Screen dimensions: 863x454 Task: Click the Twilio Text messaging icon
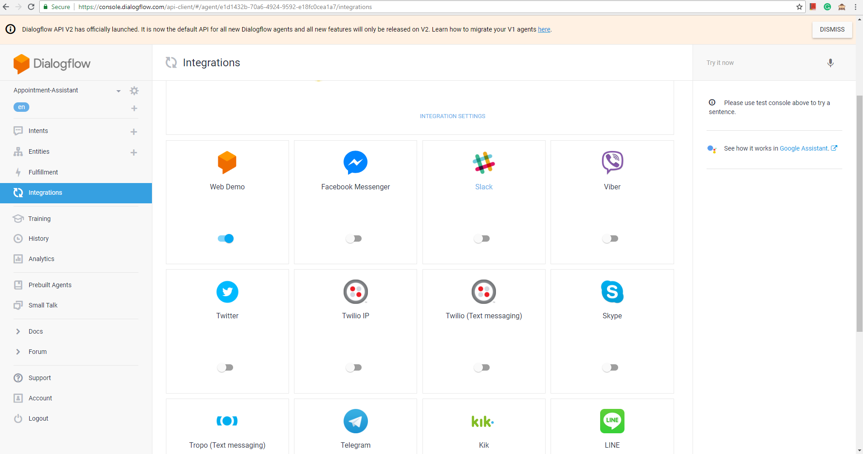pyautogui.click(x=484, y=292)
